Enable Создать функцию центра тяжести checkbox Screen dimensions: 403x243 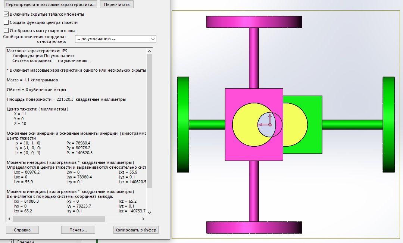pos(6,22)
